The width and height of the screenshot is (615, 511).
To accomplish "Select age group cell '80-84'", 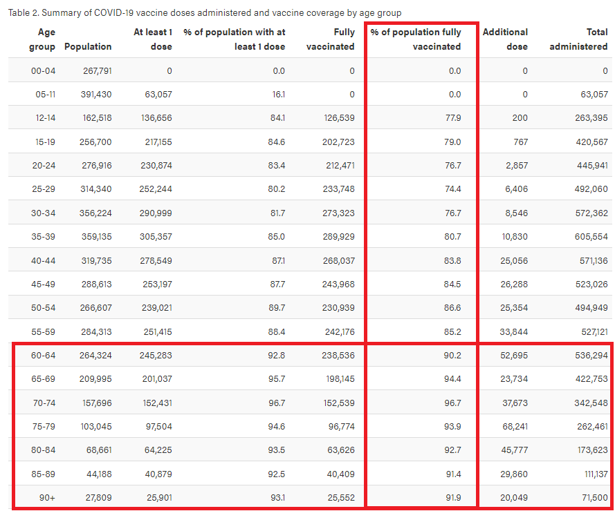I will 43,450.
